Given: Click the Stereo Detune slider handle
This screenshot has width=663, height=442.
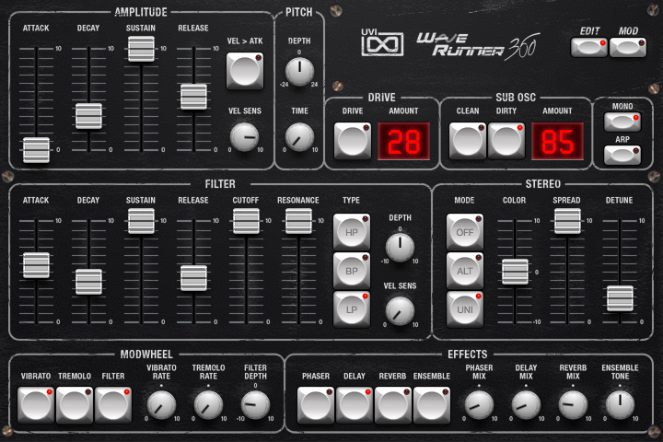Looking at the screenshot, I should tap(620, 298).
